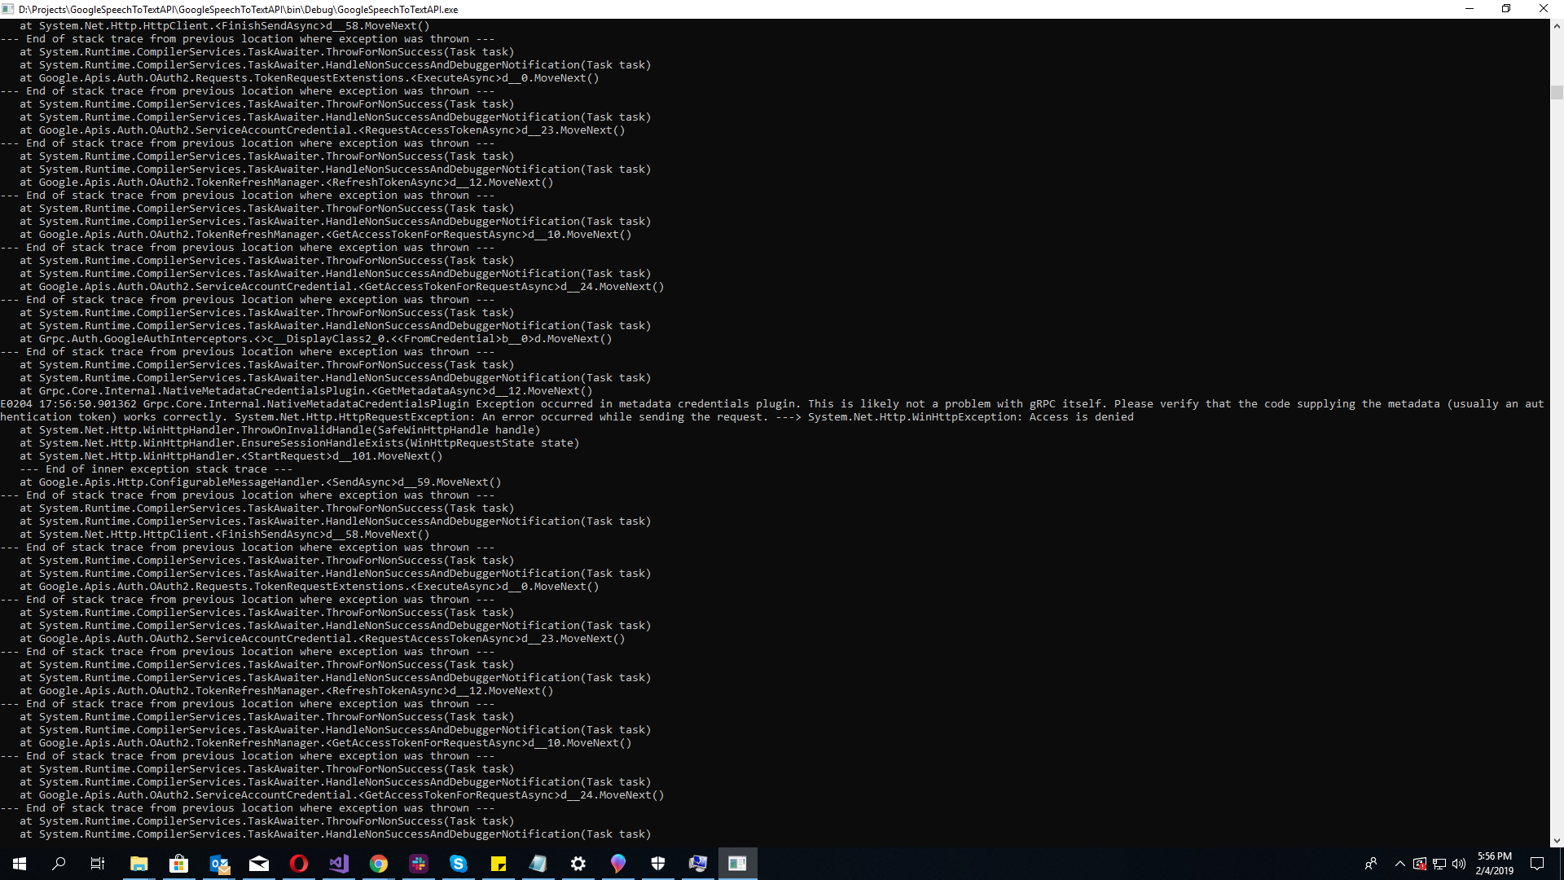Click 'hentication token) works correctly' line
The width and height of the screenshot is (1564, 880).
567,417
